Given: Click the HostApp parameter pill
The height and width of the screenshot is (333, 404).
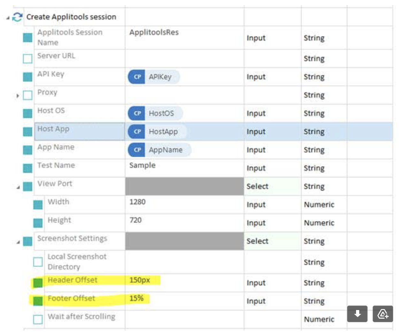Looking at the screenshot, I should tap(157, 131).
